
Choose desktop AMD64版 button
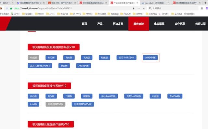[175, 96]
